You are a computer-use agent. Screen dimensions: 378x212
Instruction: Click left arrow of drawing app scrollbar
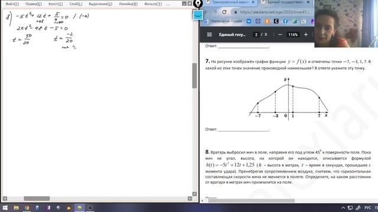pyautogui.click(x=5, y=198)
